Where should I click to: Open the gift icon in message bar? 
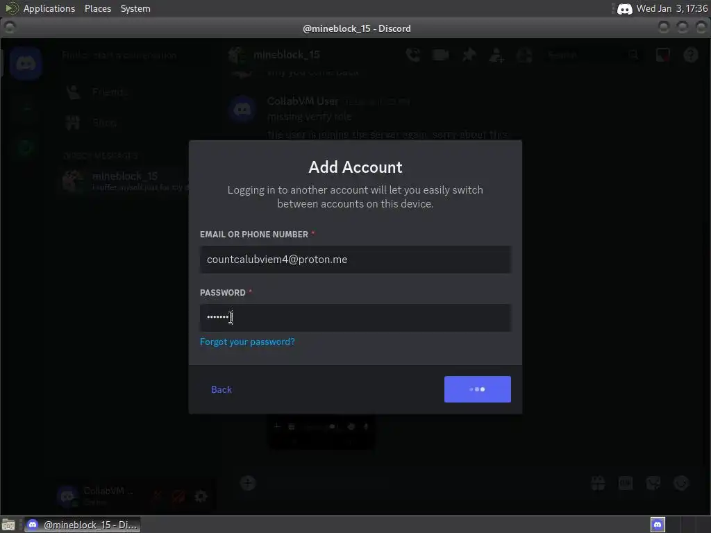[x=598, y=483]
